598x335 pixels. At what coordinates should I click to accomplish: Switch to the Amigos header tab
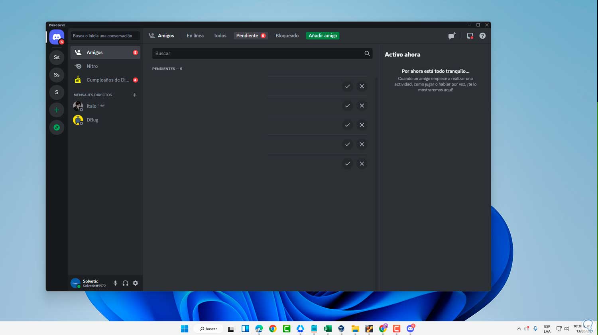point(161,36)
